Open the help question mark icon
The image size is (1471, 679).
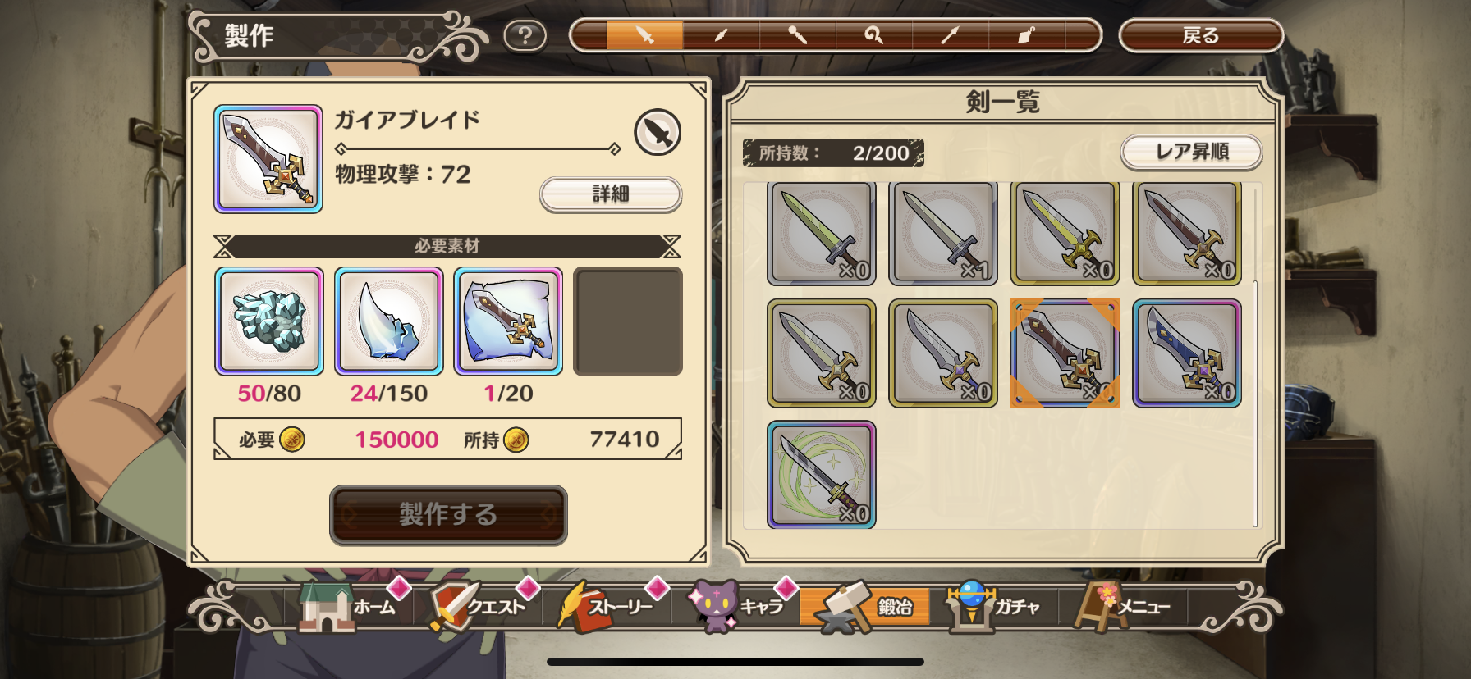(525, 35)
